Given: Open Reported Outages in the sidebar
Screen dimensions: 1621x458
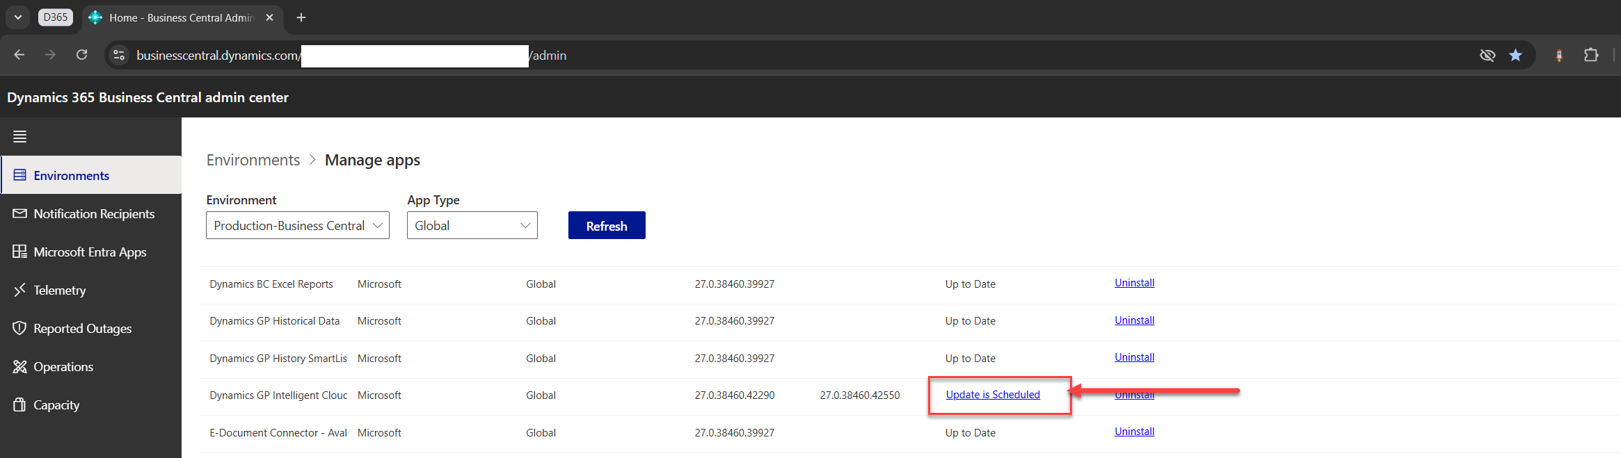Looking at the screenshot, I should (x=91, y=328).
